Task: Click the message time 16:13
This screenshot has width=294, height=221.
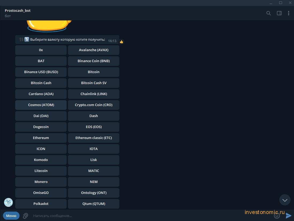Action: click(112, 41)
